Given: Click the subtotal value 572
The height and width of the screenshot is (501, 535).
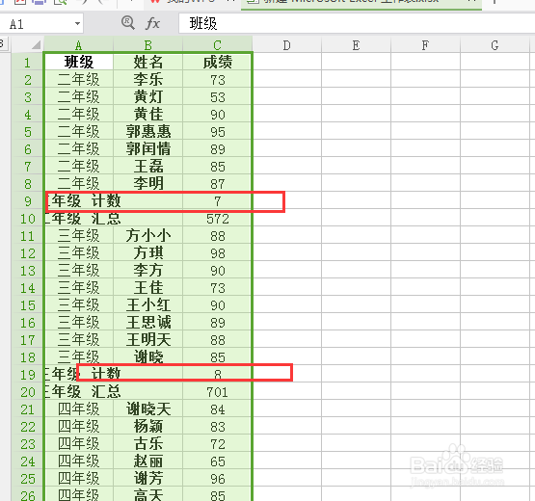Looking at the screenshot, I should [x=217, y=219].
